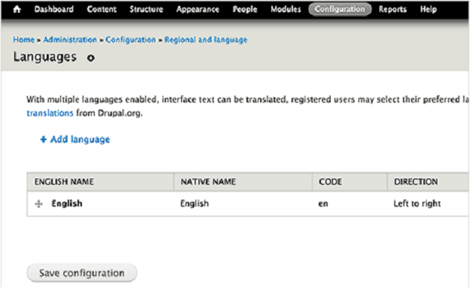
Task: Click the translations link
Action: click(x=50, y=113)
